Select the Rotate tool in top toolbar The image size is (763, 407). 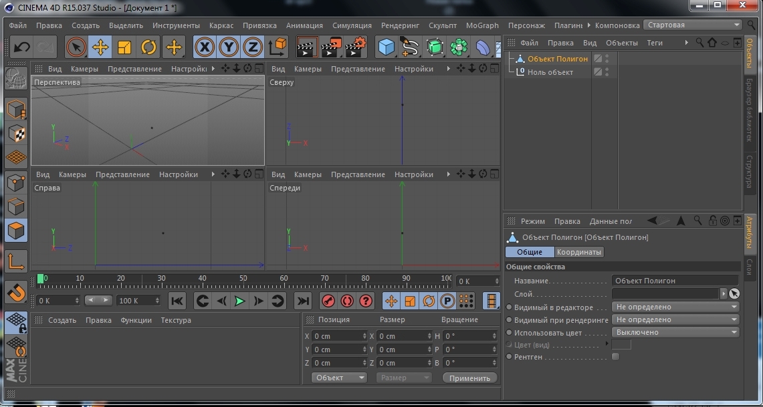[x=148, y=47]
